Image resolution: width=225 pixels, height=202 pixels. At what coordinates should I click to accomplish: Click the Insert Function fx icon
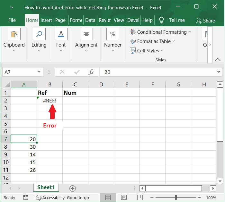click(x=91, y=72)
